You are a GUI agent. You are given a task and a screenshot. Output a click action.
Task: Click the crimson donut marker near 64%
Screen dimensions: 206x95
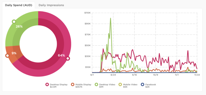68,58
